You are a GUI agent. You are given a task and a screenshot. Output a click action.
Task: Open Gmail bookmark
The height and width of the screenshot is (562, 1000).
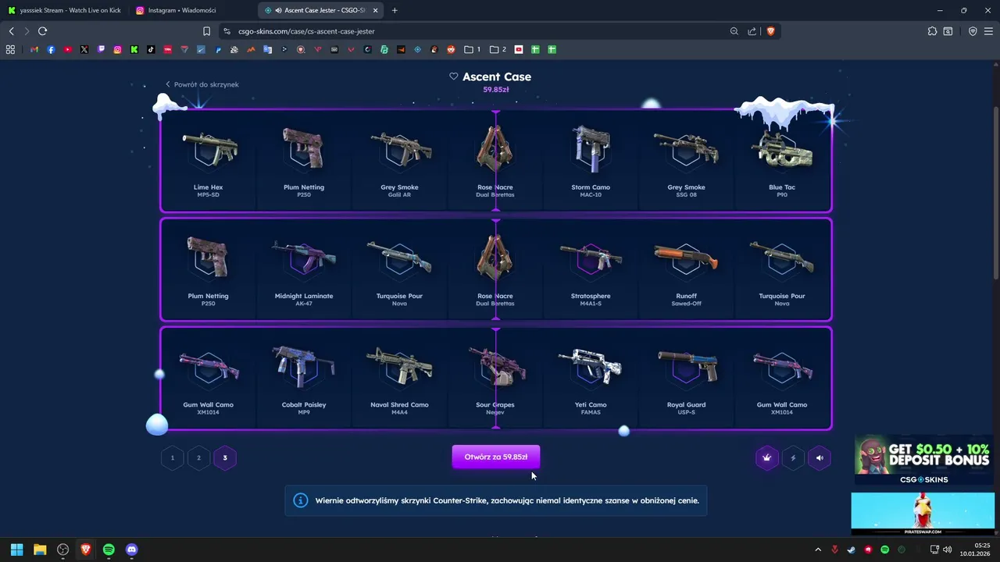pos(34,49)
